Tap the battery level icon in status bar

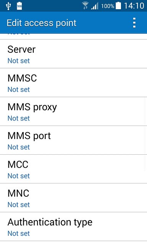[x=118, y=6]
